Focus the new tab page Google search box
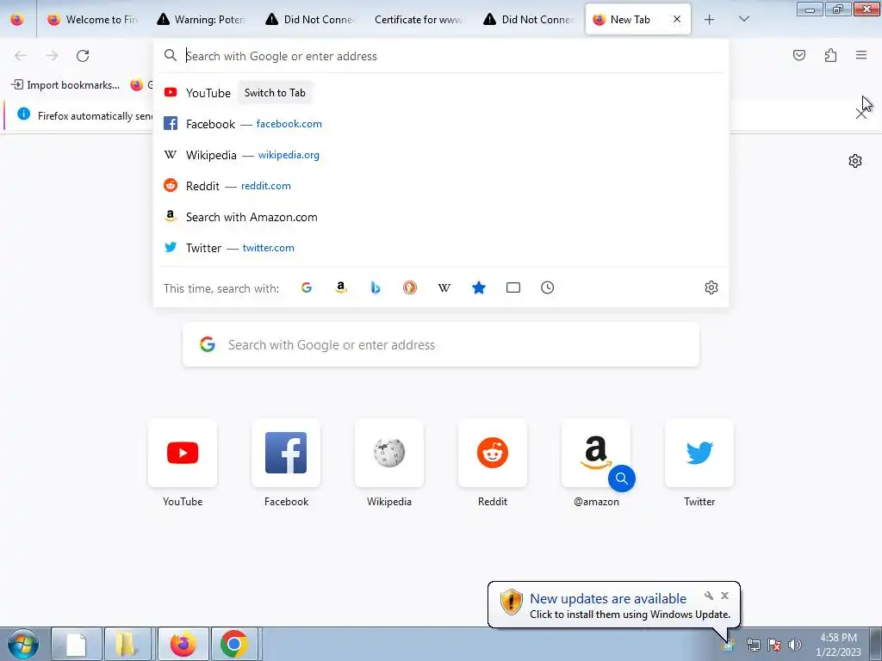882x661 pixels. click(x=441, y=344)
